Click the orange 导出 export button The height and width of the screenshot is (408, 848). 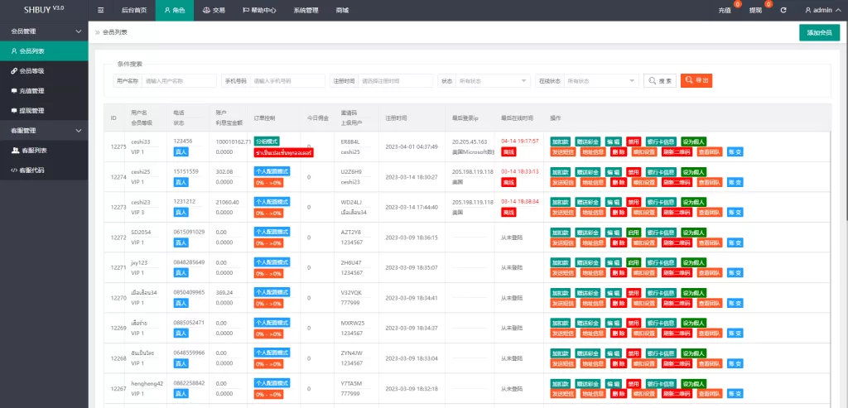coord(696,81)
